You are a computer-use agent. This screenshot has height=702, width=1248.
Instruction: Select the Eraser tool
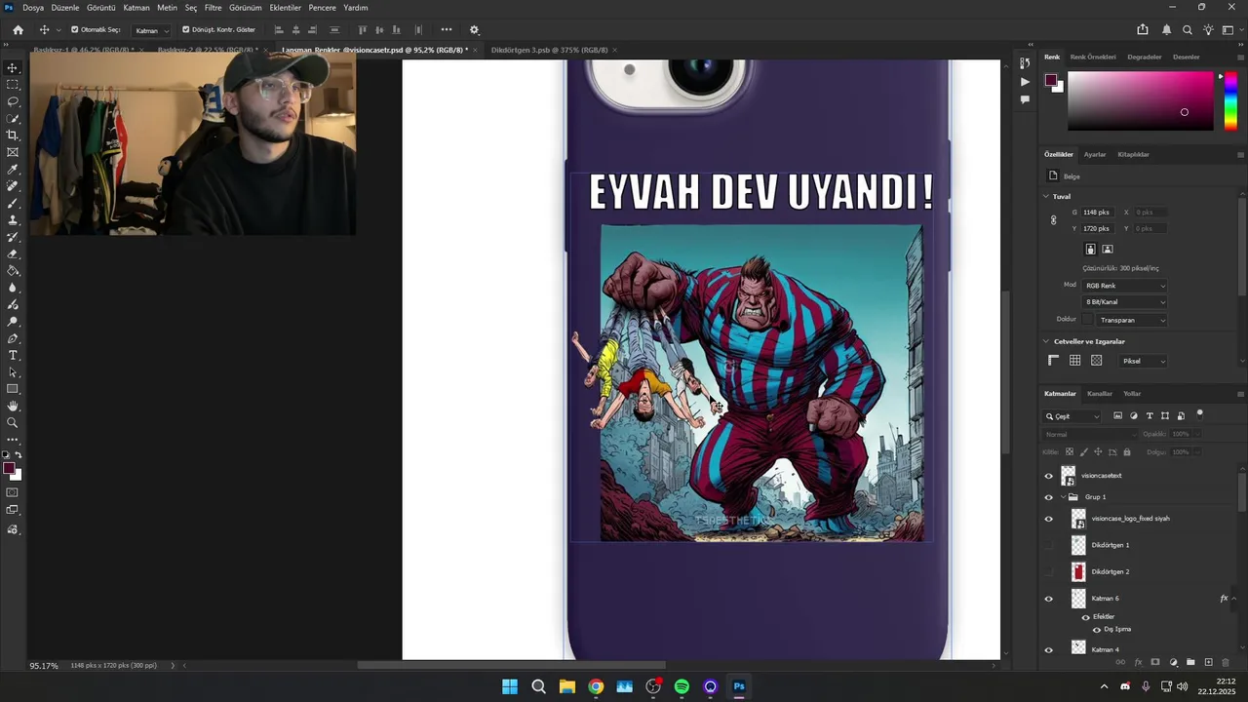(x=13, y=253)
